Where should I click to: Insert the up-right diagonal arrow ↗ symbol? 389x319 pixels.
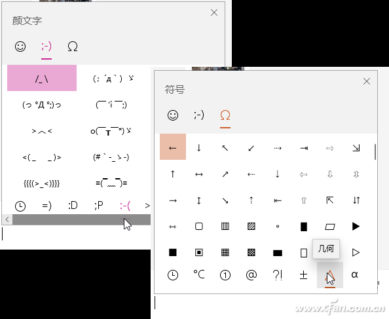[x=225, y=174]
